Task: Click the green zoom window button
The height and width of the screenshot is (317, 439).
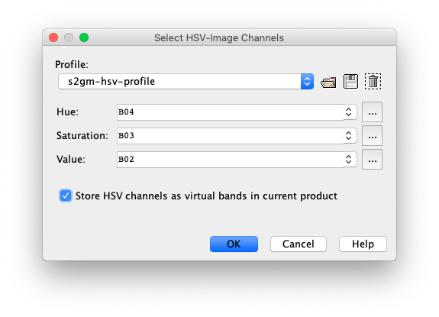Action: click(84, 37)
